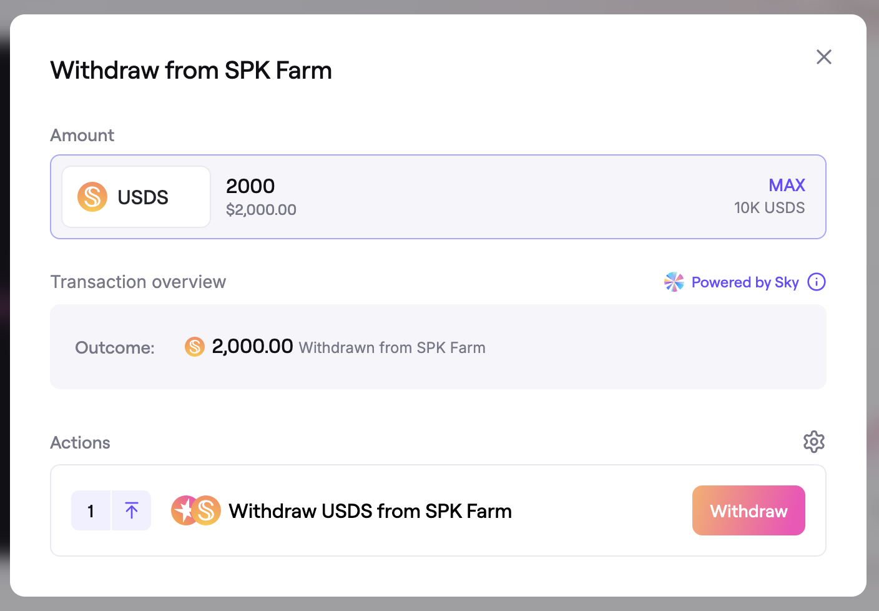Click the USDS icon in the Outcome row
This screenshot has width=879, height=611.
pyautogui.click(x=195, y=347)
